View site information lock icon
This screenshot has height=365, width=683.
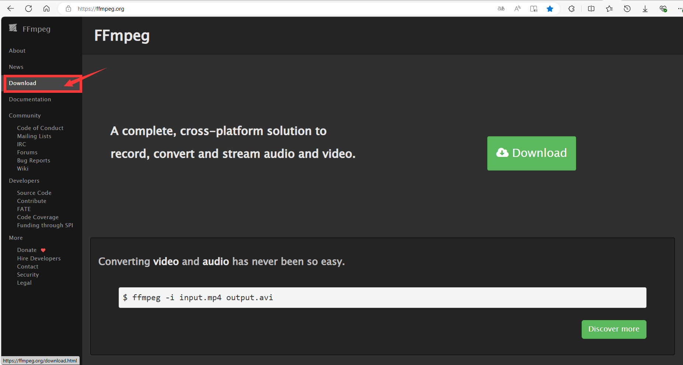68,8
